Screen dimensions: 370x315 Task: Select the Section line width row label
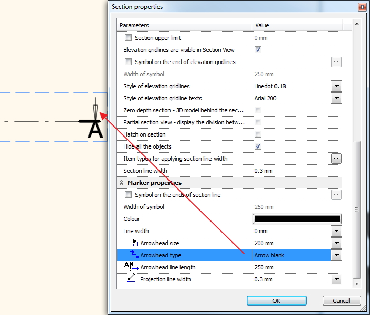click(x=145, y=171)
